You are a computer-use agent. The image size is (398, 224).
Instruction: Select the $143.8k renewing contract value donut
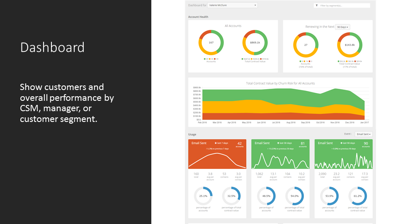tap(349, 45)
